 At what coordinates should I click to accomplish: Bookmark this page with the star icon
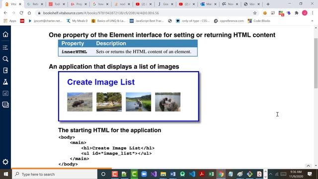(255, 13)
